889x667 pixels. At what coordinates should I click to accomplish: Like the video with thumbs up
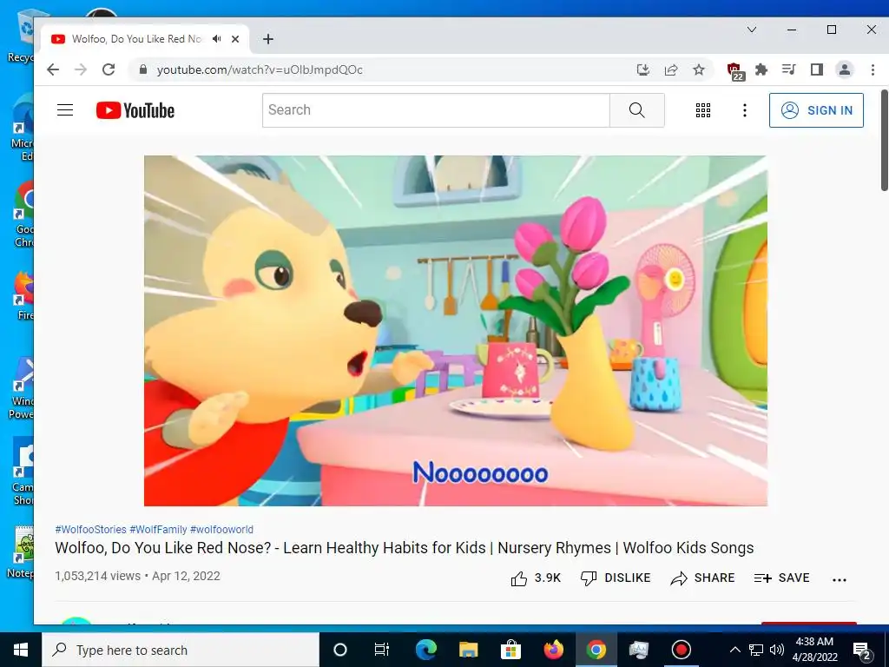(x=535, y=578)
